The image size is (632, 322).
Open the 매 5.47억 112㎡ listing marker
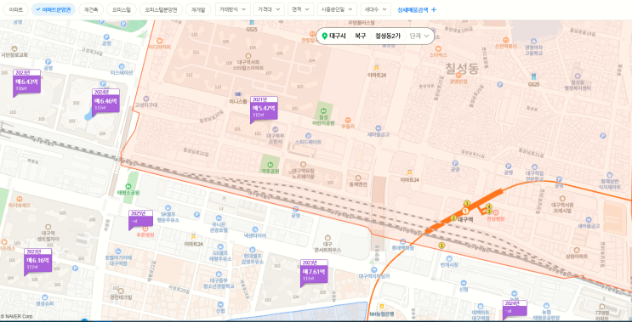[264, 110]
